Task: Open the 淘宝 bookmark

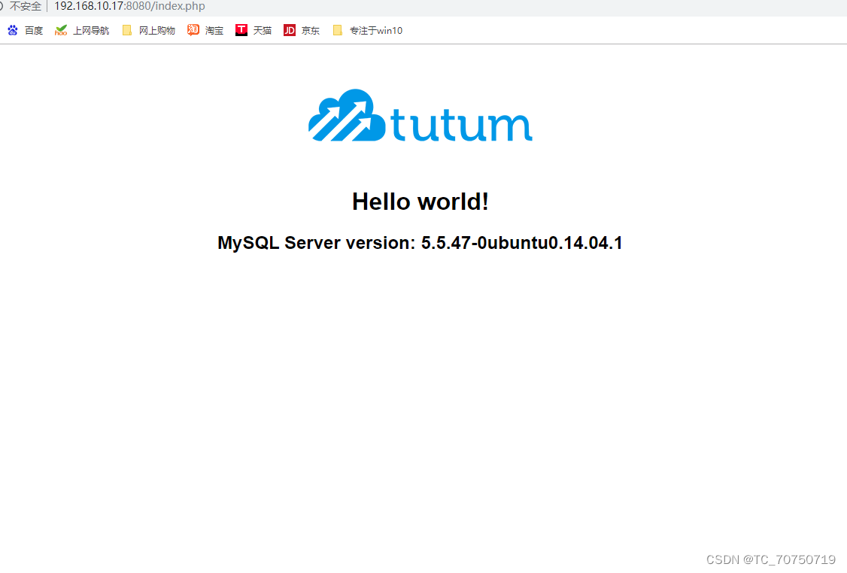Action: [205, 31]
